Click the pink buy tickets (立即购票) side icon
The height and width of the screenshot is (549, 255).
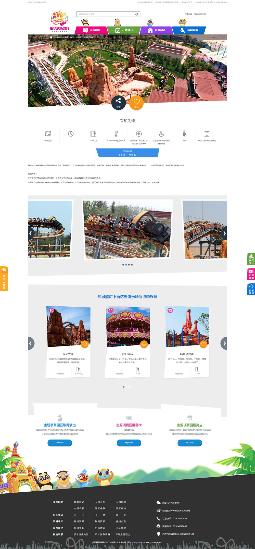pyautogui.click(x=251, y=274)
